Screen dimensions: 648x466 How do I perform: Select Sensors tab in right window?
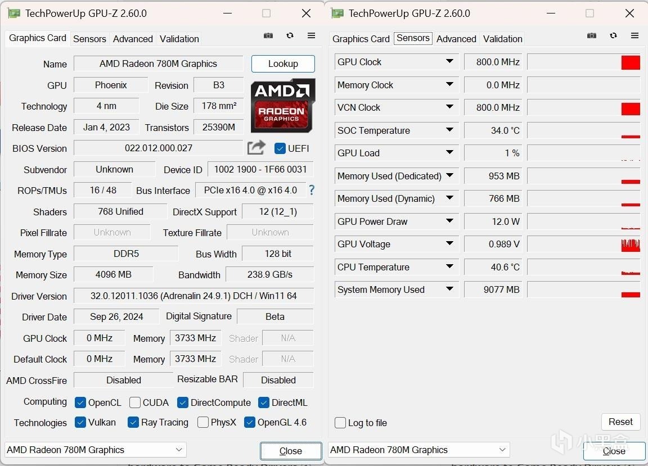point(413,38)
